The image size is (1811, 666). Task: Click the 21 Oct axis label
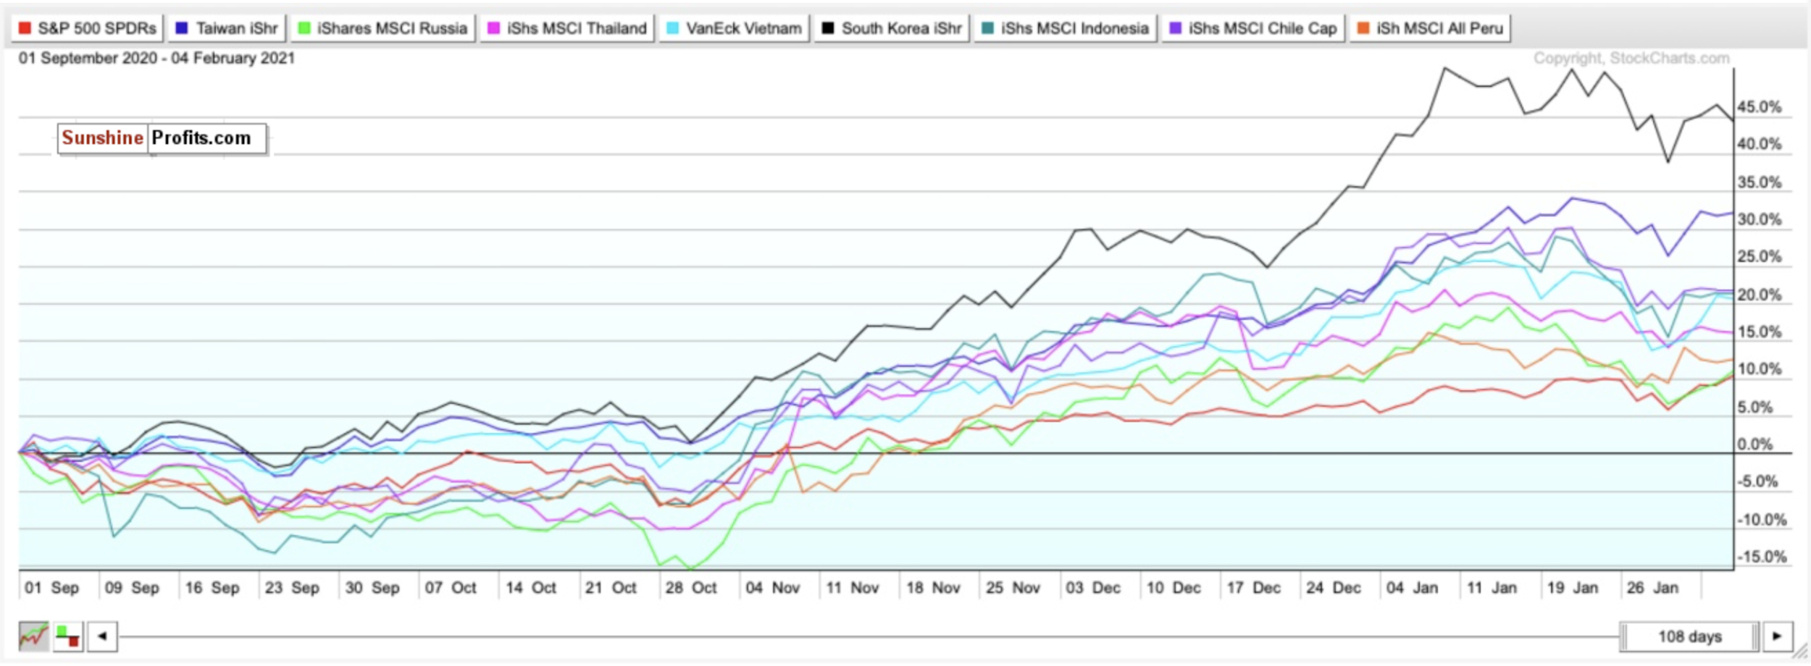coord(611,588)
